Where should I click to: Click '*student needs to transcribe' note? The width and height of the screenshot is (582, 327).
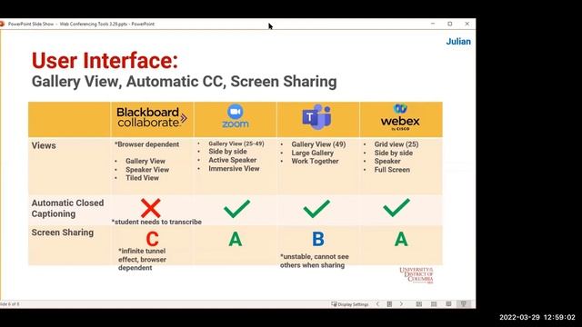click(x=156, y=222)
